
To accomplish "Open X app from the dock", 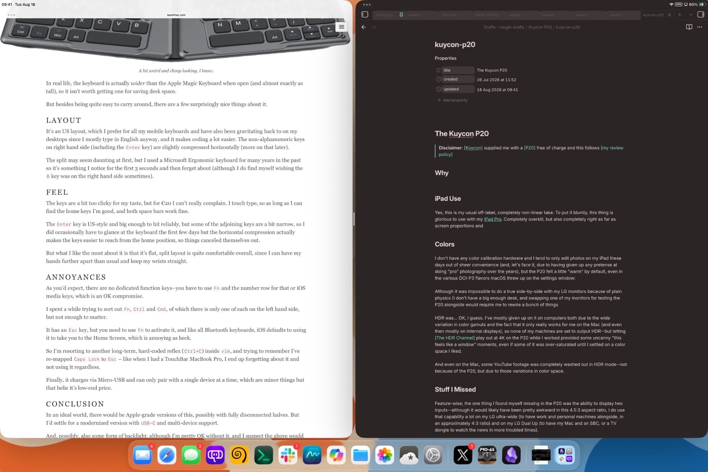I will coord(463,455).
